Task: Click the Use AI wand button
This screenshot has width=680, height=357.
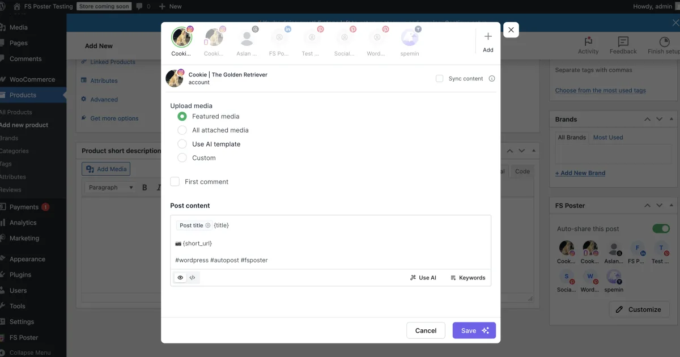Action: [x=423, y=278]
